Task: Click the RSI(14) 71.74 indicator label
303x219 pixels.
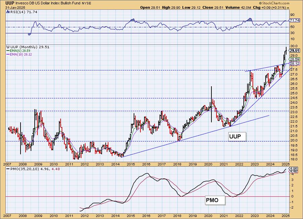Action: [24, 12]
